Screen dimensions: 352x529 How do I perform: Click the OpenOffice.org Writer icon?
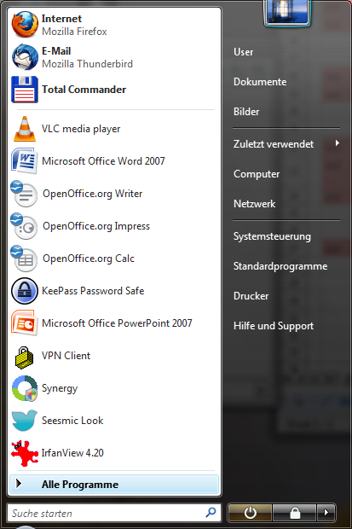pos(24,194)
